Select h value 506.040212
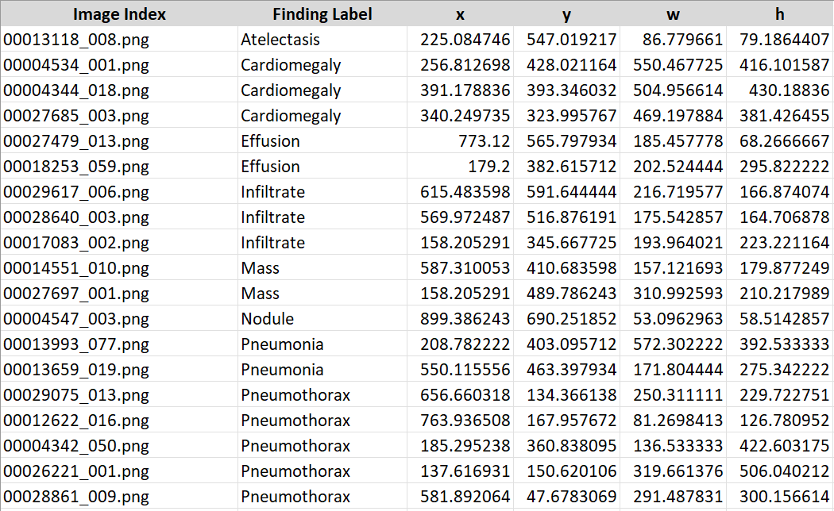Viewport: 834px width, 511px height. (780, 471)
